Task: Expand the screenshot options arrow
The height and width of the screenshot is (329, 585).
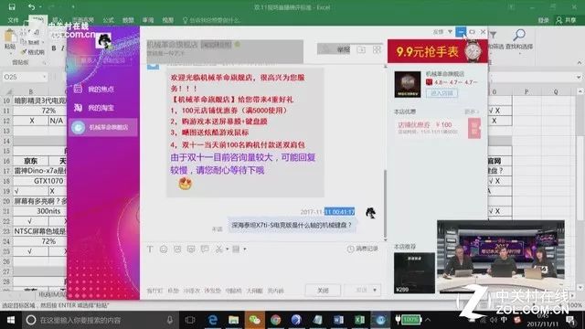Action: 228,249
